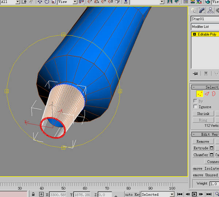Viewport: 219px width, 197px height.
Task: Select Editable Poly in modifier stack
Action: coord(207,34)
